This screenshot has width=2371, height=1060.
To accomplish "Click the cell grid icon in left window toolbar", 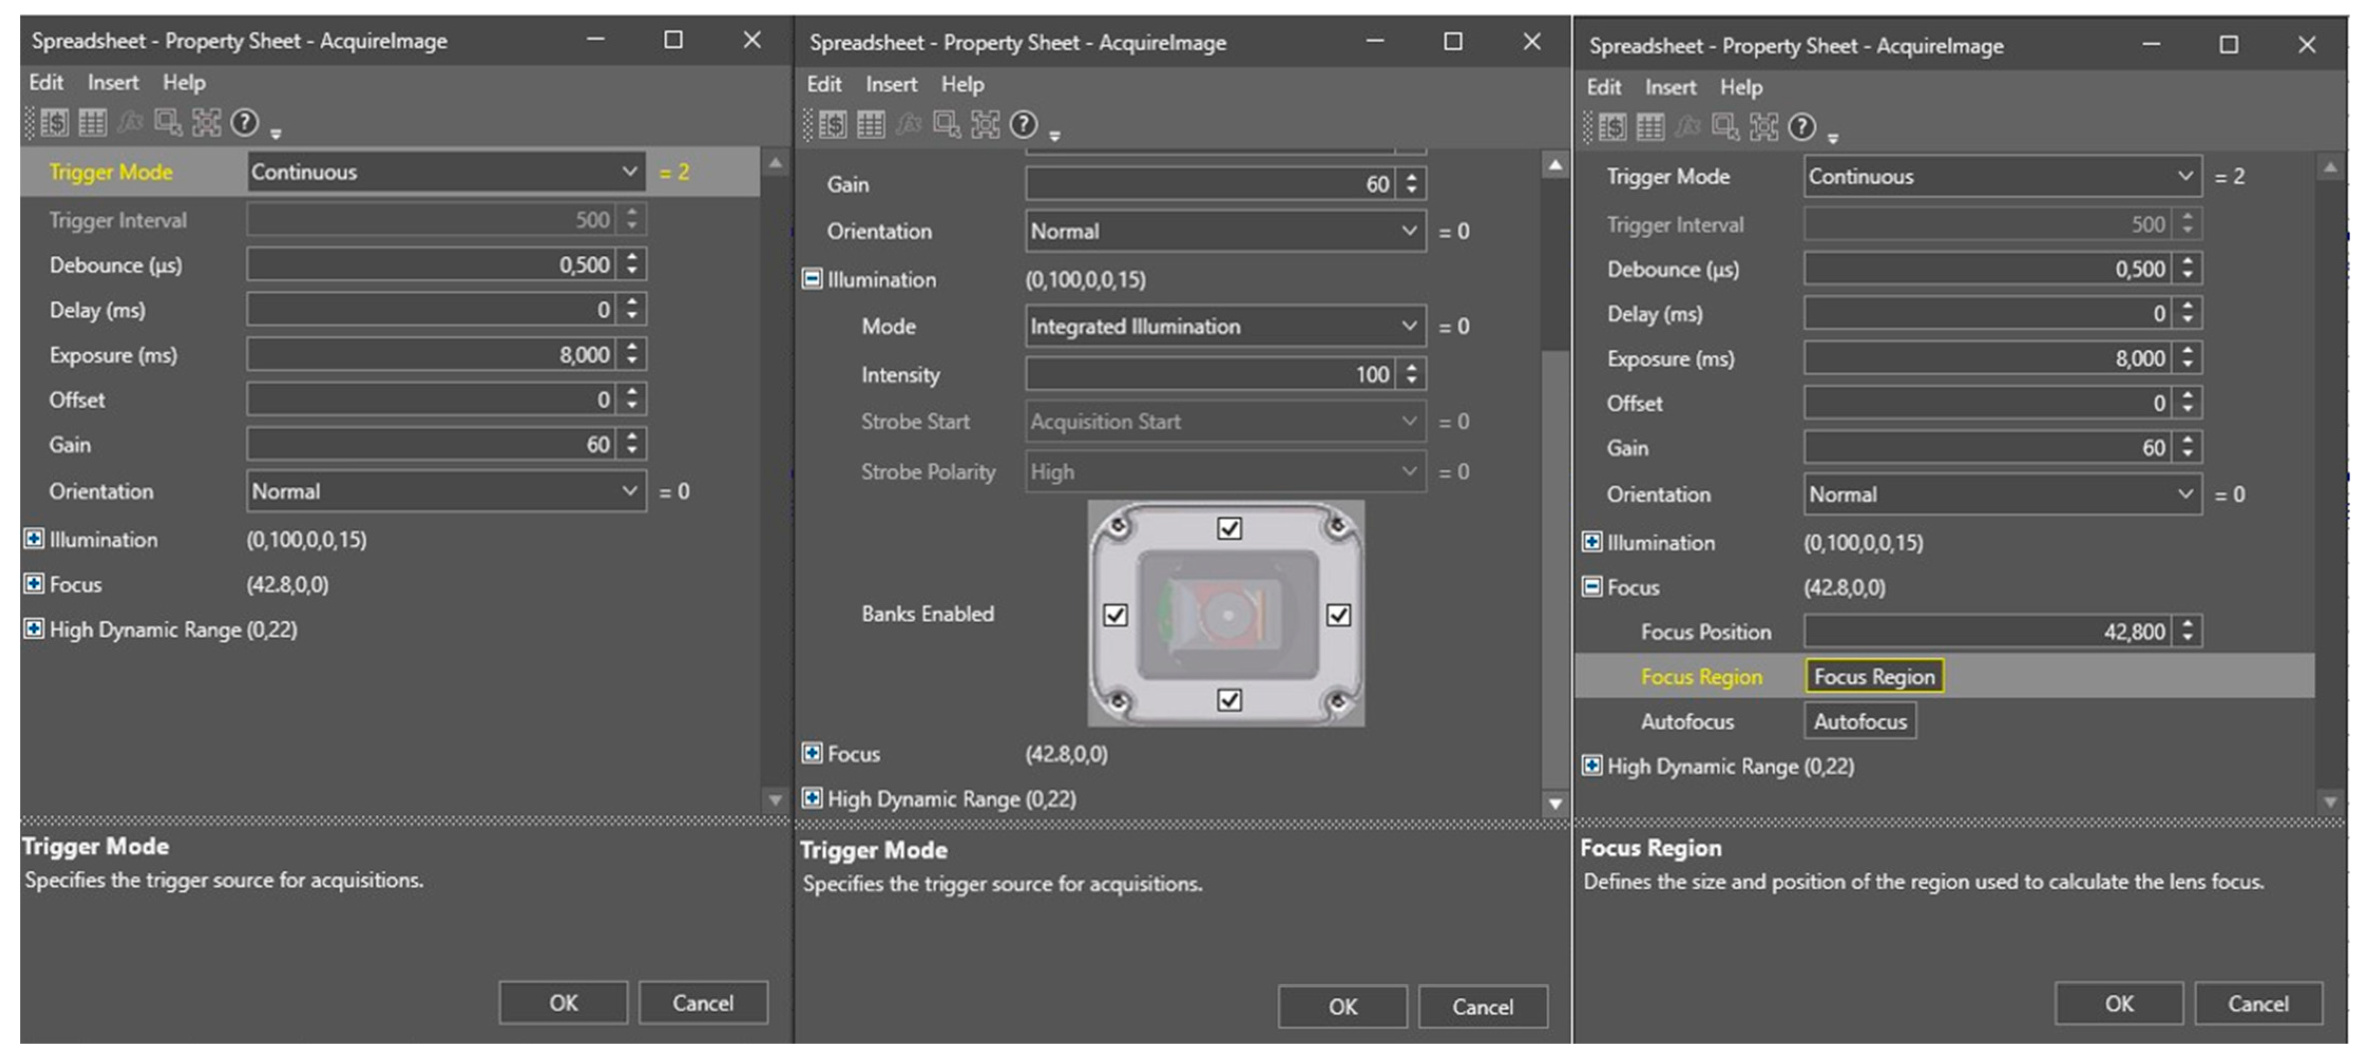I will [92, 122].
